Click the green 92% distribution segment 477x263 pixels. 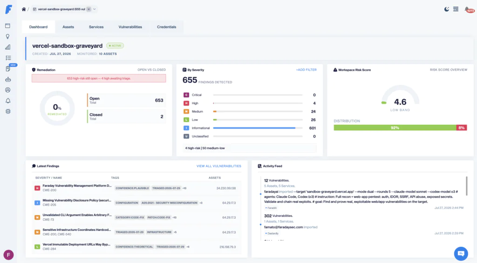[395, 128]
